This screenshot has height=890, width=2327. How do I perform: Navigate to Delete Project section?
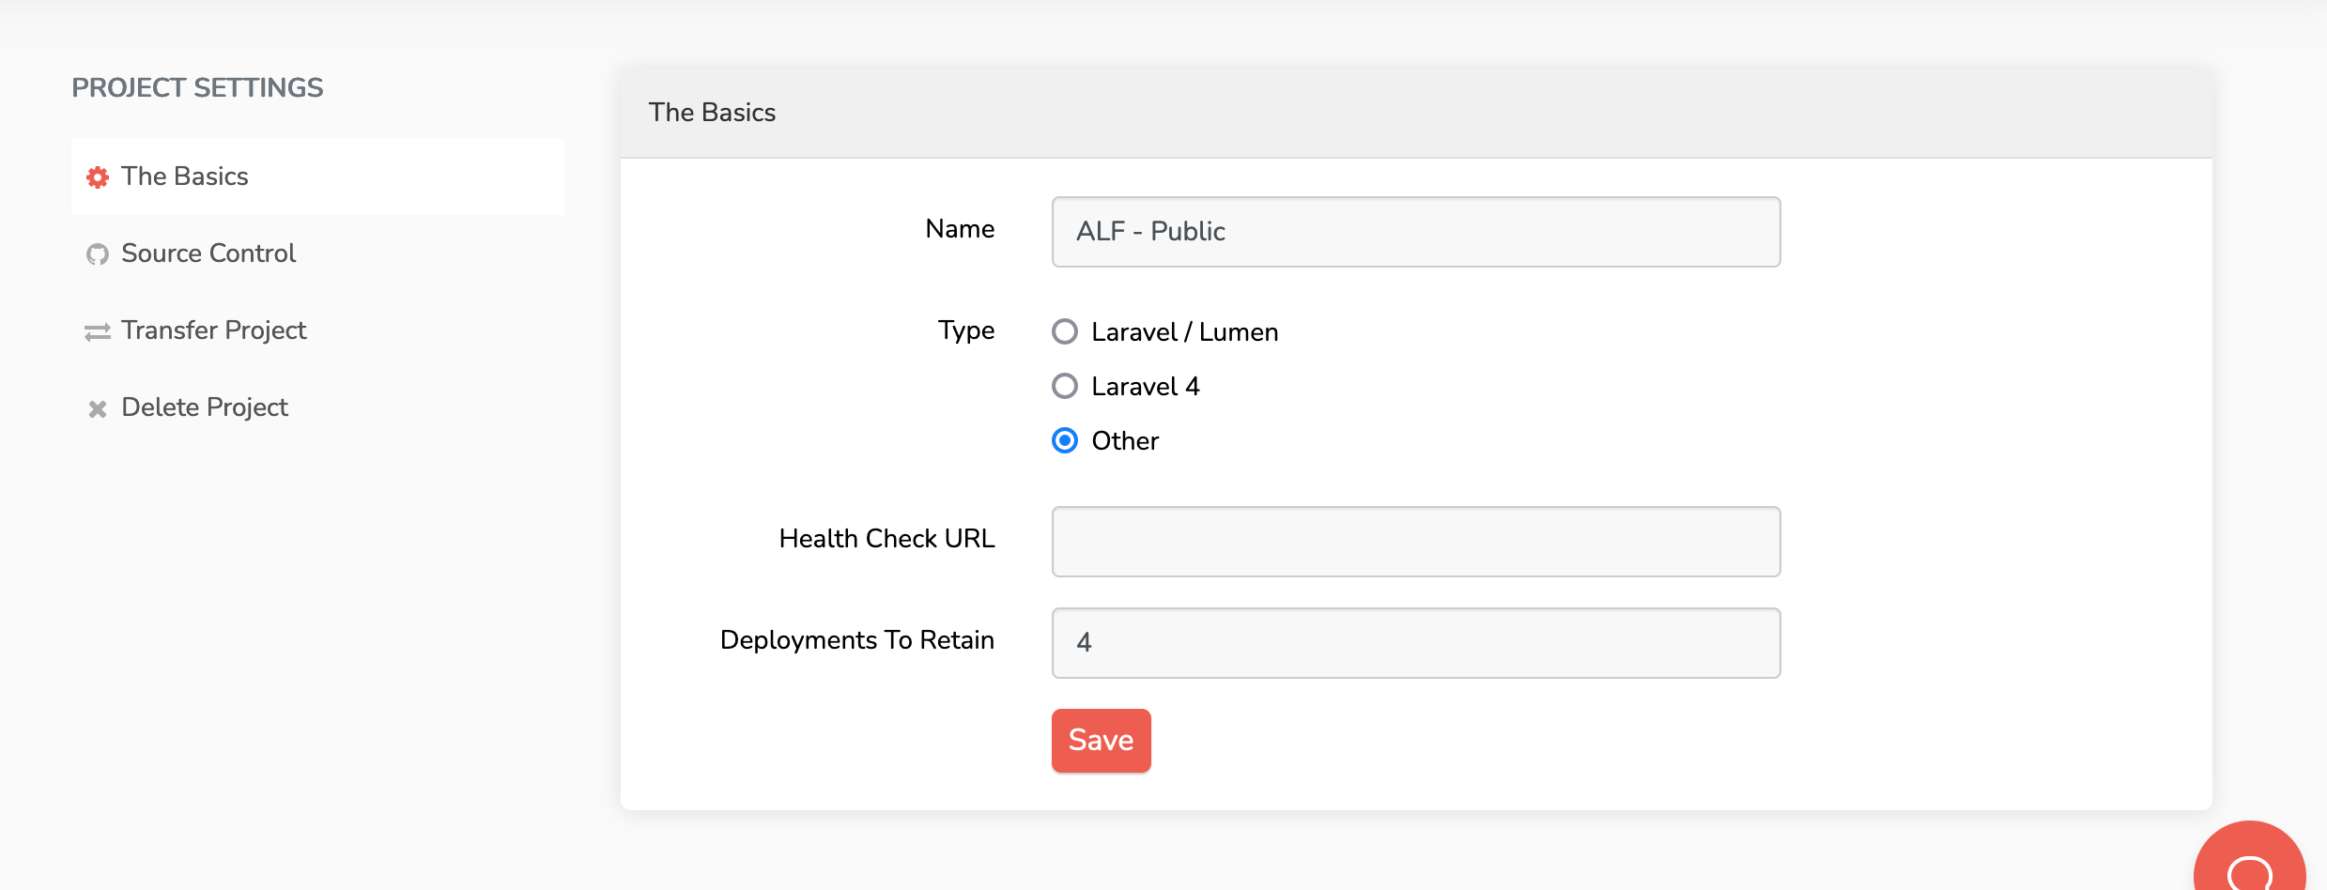click(205, 407)
